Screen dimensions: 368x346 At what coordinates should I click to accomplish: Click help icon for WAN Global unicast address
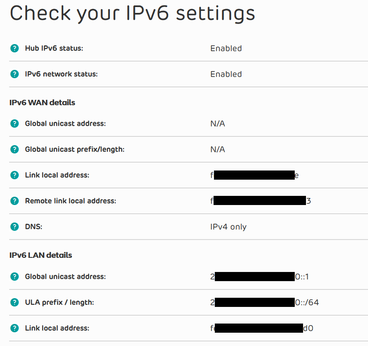[x=15, y=124]
